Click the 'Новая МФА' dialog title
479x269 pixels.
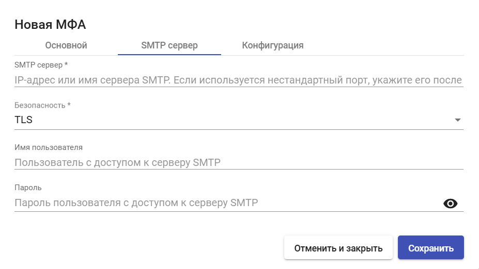[x=51, y=25]
